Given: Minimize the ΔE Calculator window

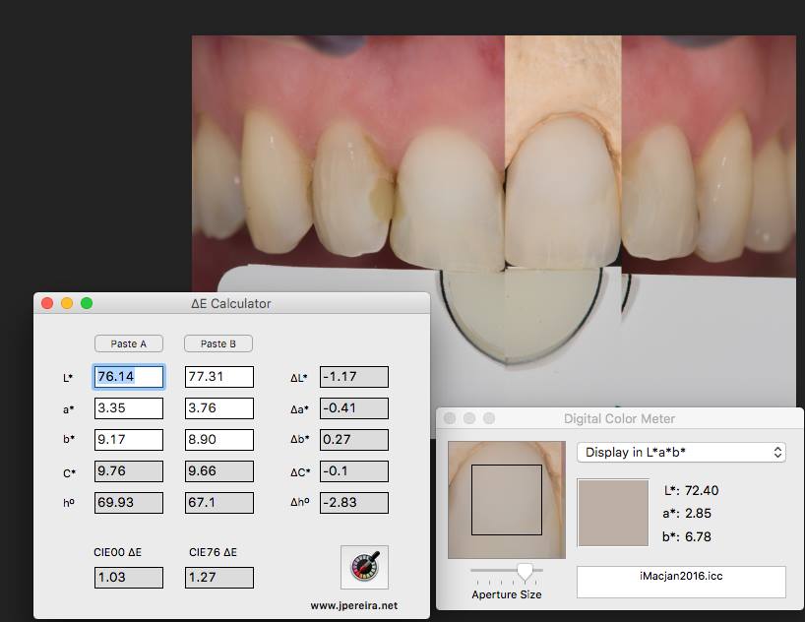Looking at the screenshot, I should [x=67, y=304].
